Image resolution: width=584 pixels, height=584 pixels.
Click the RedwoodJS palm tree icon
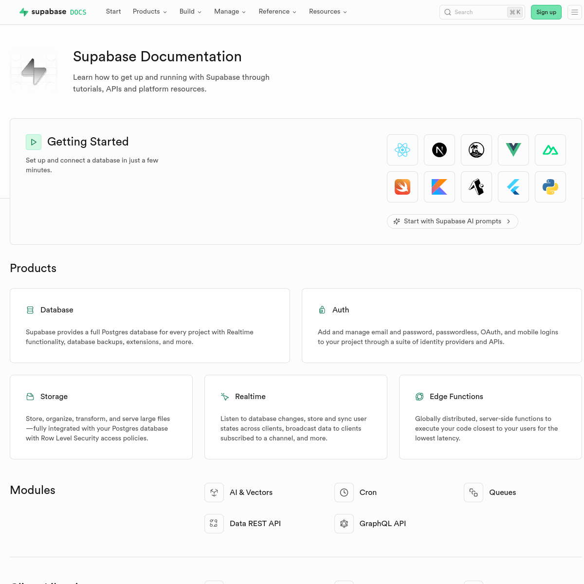pyautogui.click(x=476, y=150)
